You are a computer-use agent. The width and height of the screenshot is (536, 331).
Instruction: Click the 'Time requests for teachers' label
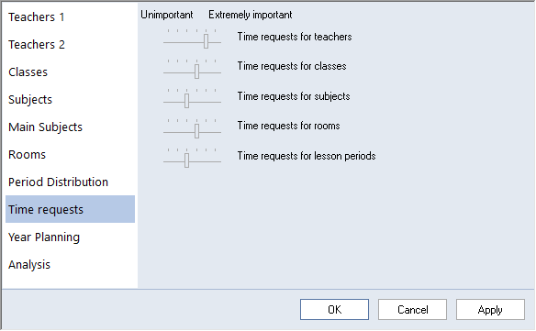295,37
